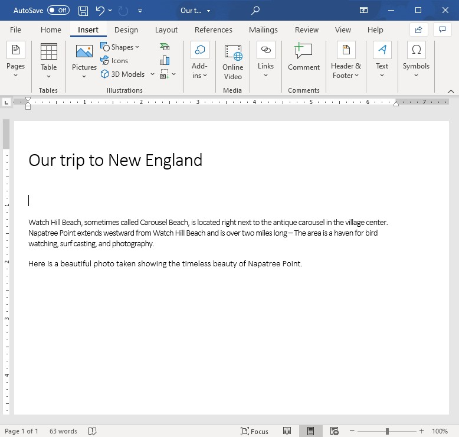The image size is (459, 437).
Task: Insert a new Comment
Action: tap(304, 57)
